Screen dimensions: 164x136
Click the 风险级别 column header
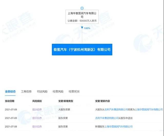pos(37,101)
